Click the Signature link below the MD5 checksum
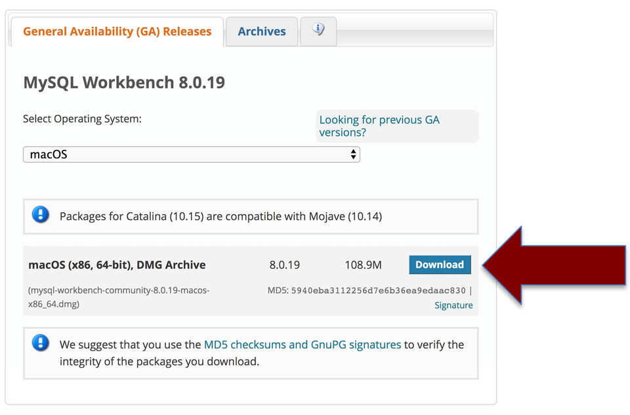Image resolution: width=630 pixels, height=415 pixels. tap(453, 305)
